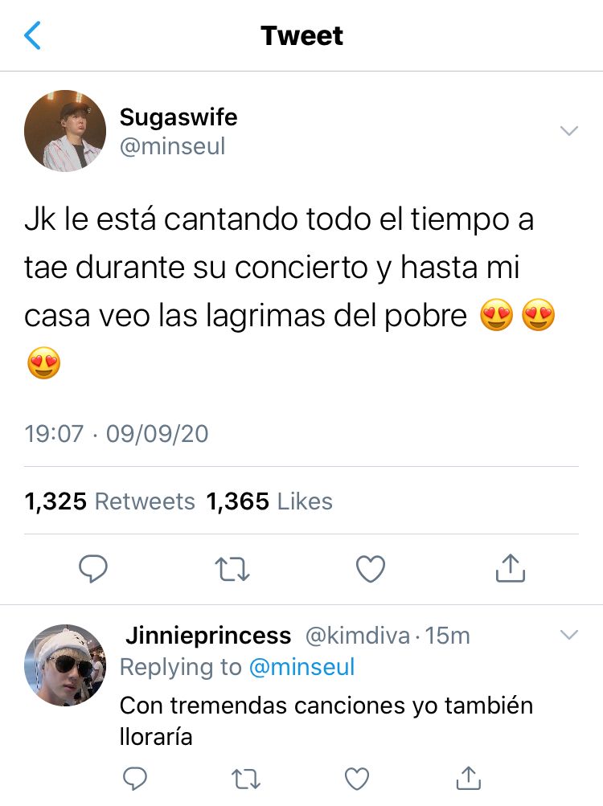Go back using the blue arrow
The image size is (603, 806).
32,35
